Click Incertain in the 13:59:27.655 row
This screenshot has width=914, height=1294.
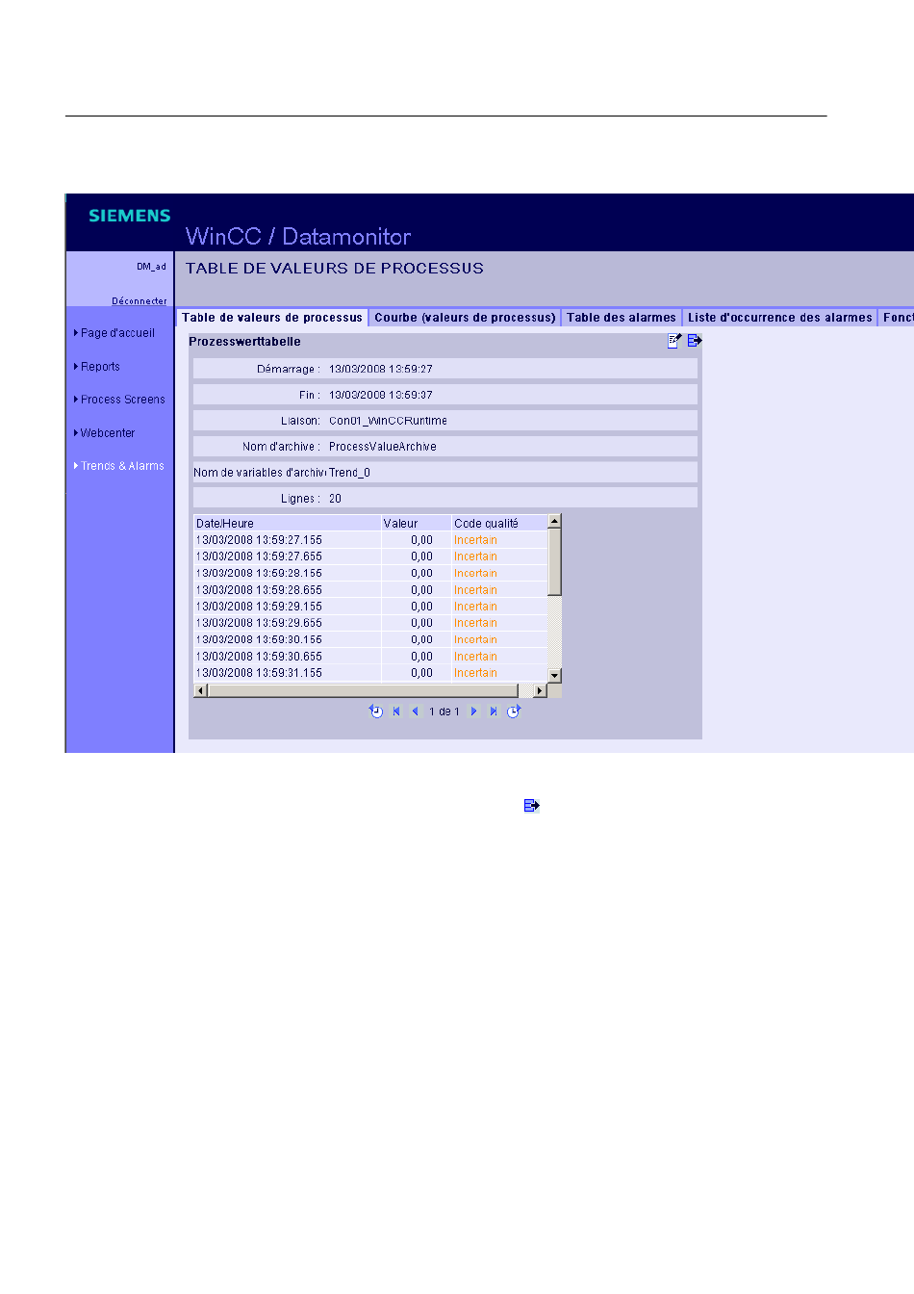click(475, 556)
